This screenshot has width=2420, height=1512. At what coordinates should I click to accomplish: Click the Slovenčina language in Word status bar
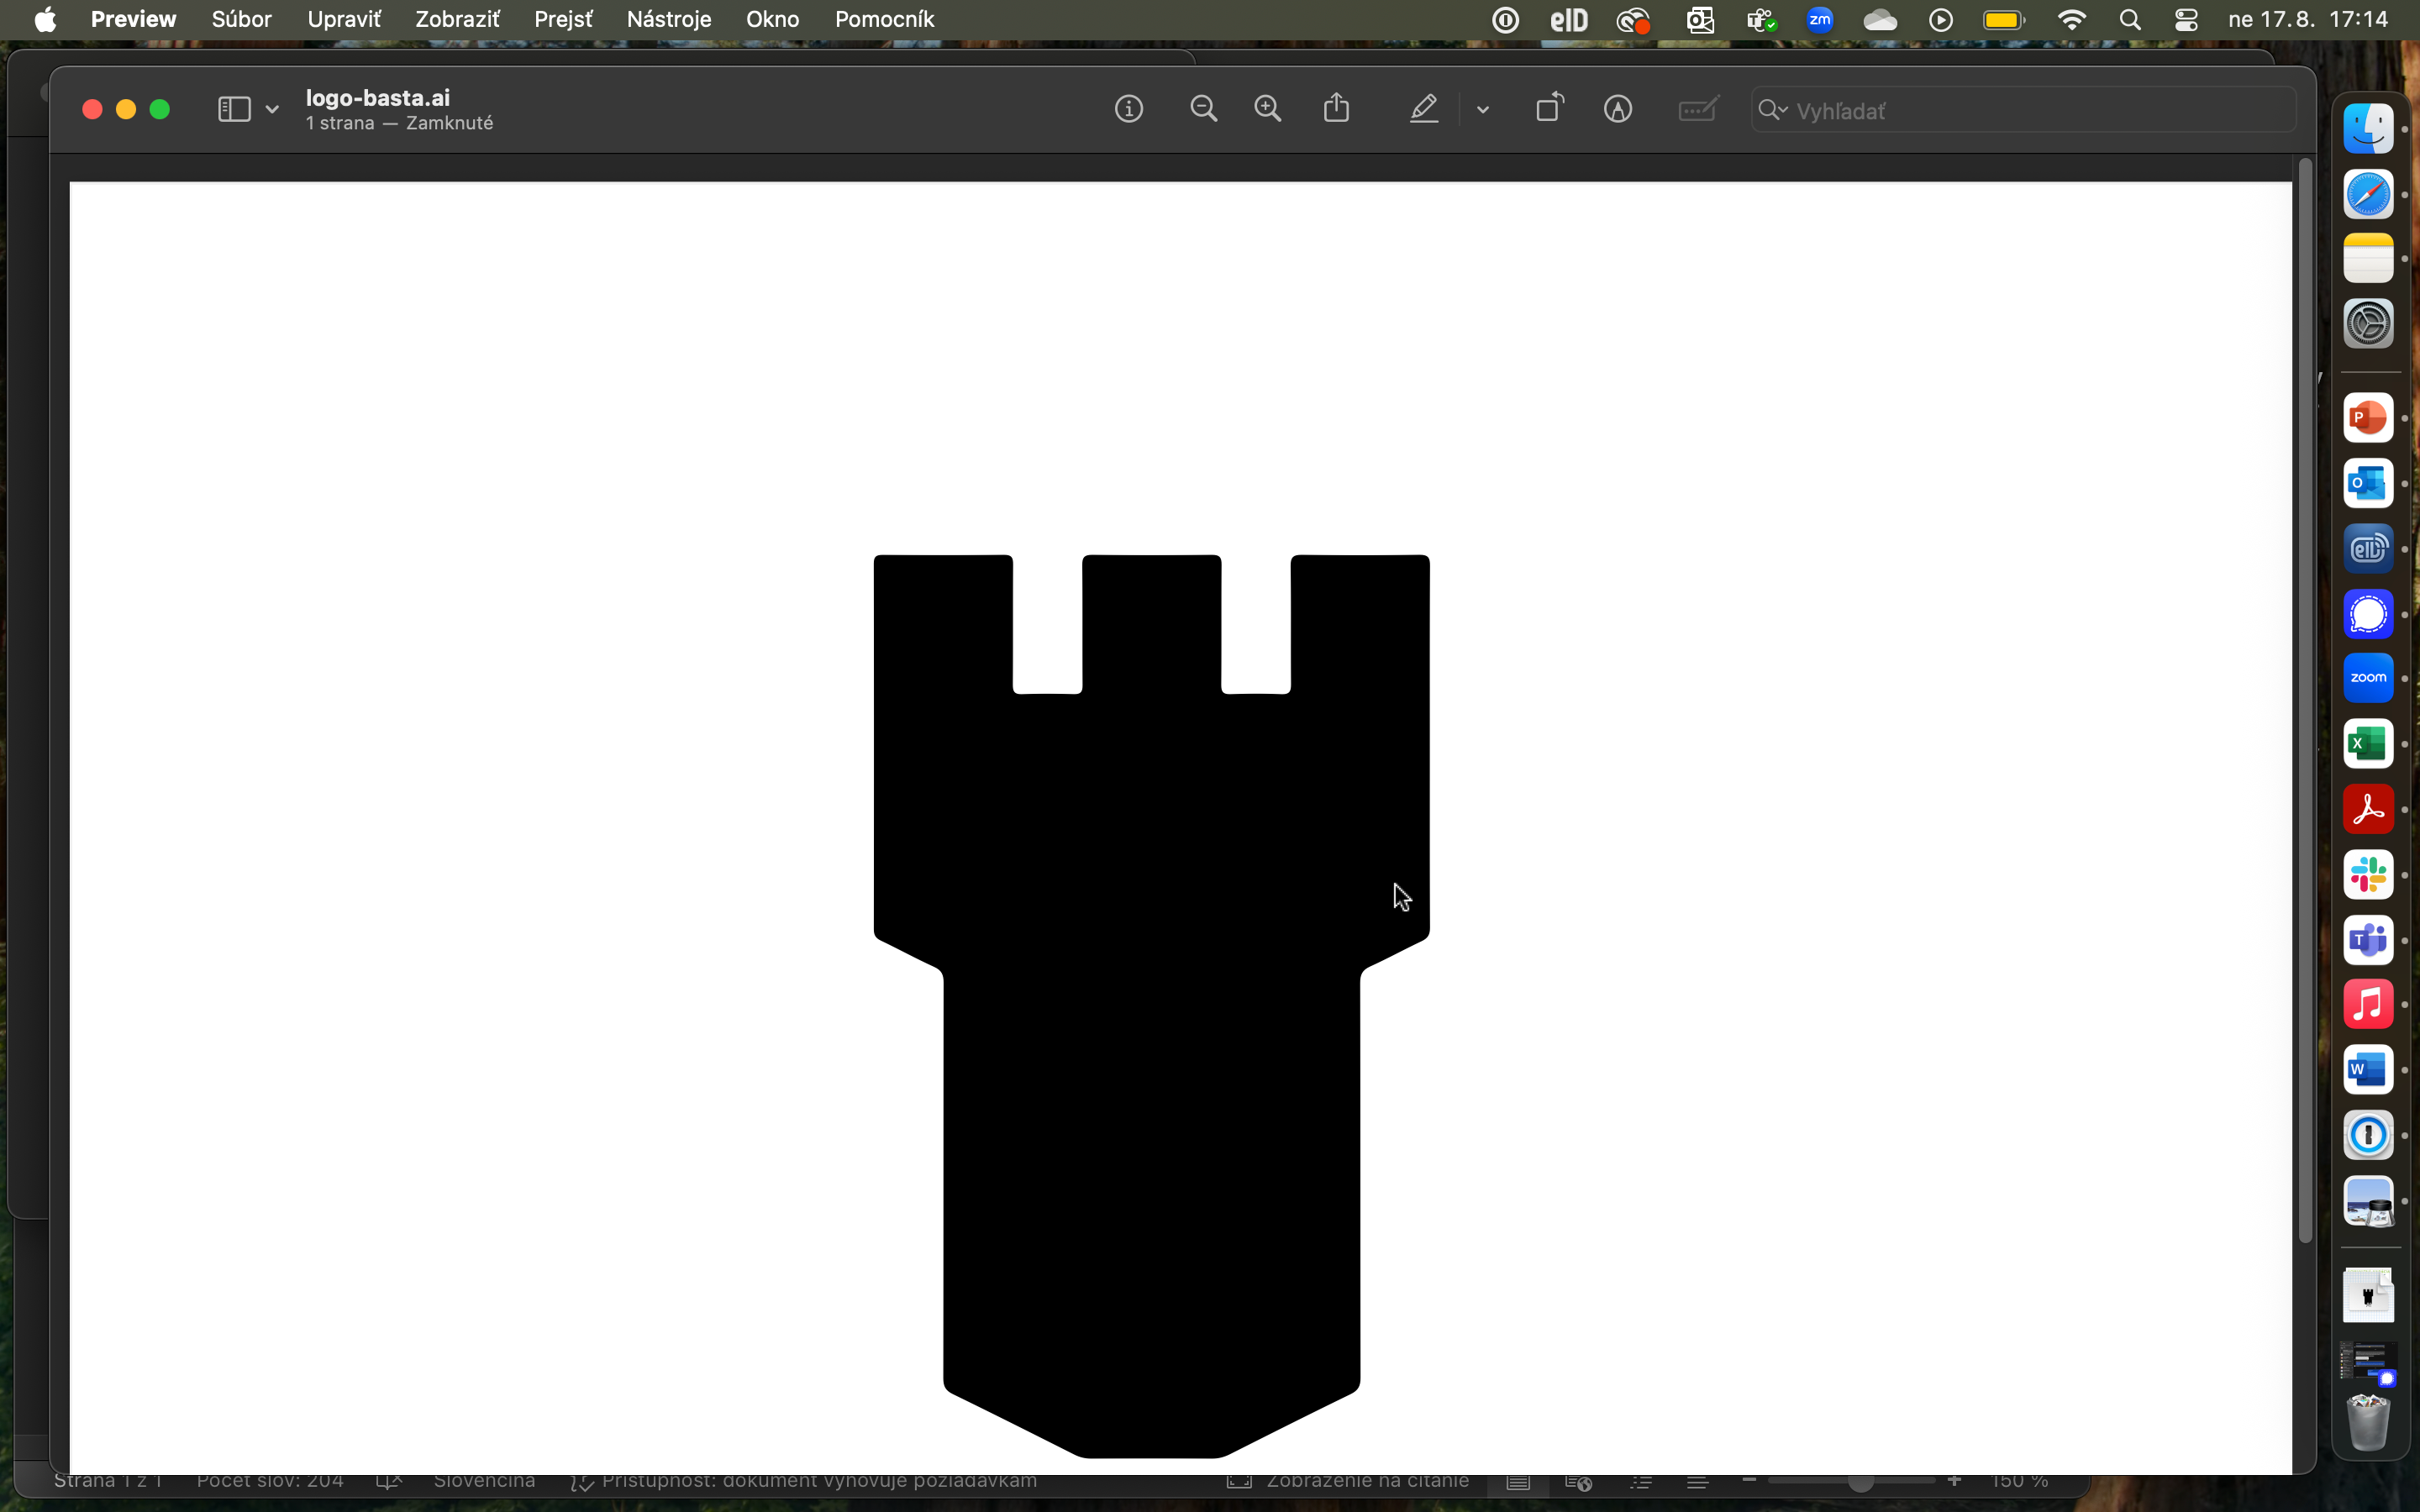[x=484, y=1480]
